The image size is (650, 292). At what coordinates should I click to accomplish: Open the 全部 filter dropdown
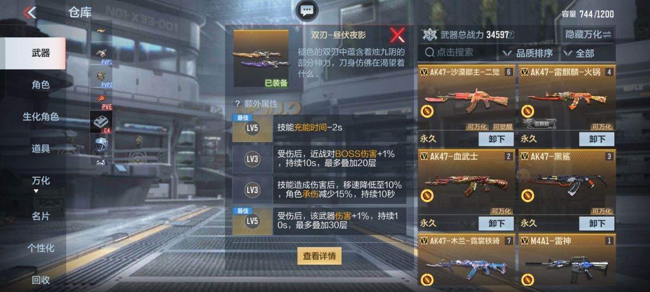(x=587, y=53)
